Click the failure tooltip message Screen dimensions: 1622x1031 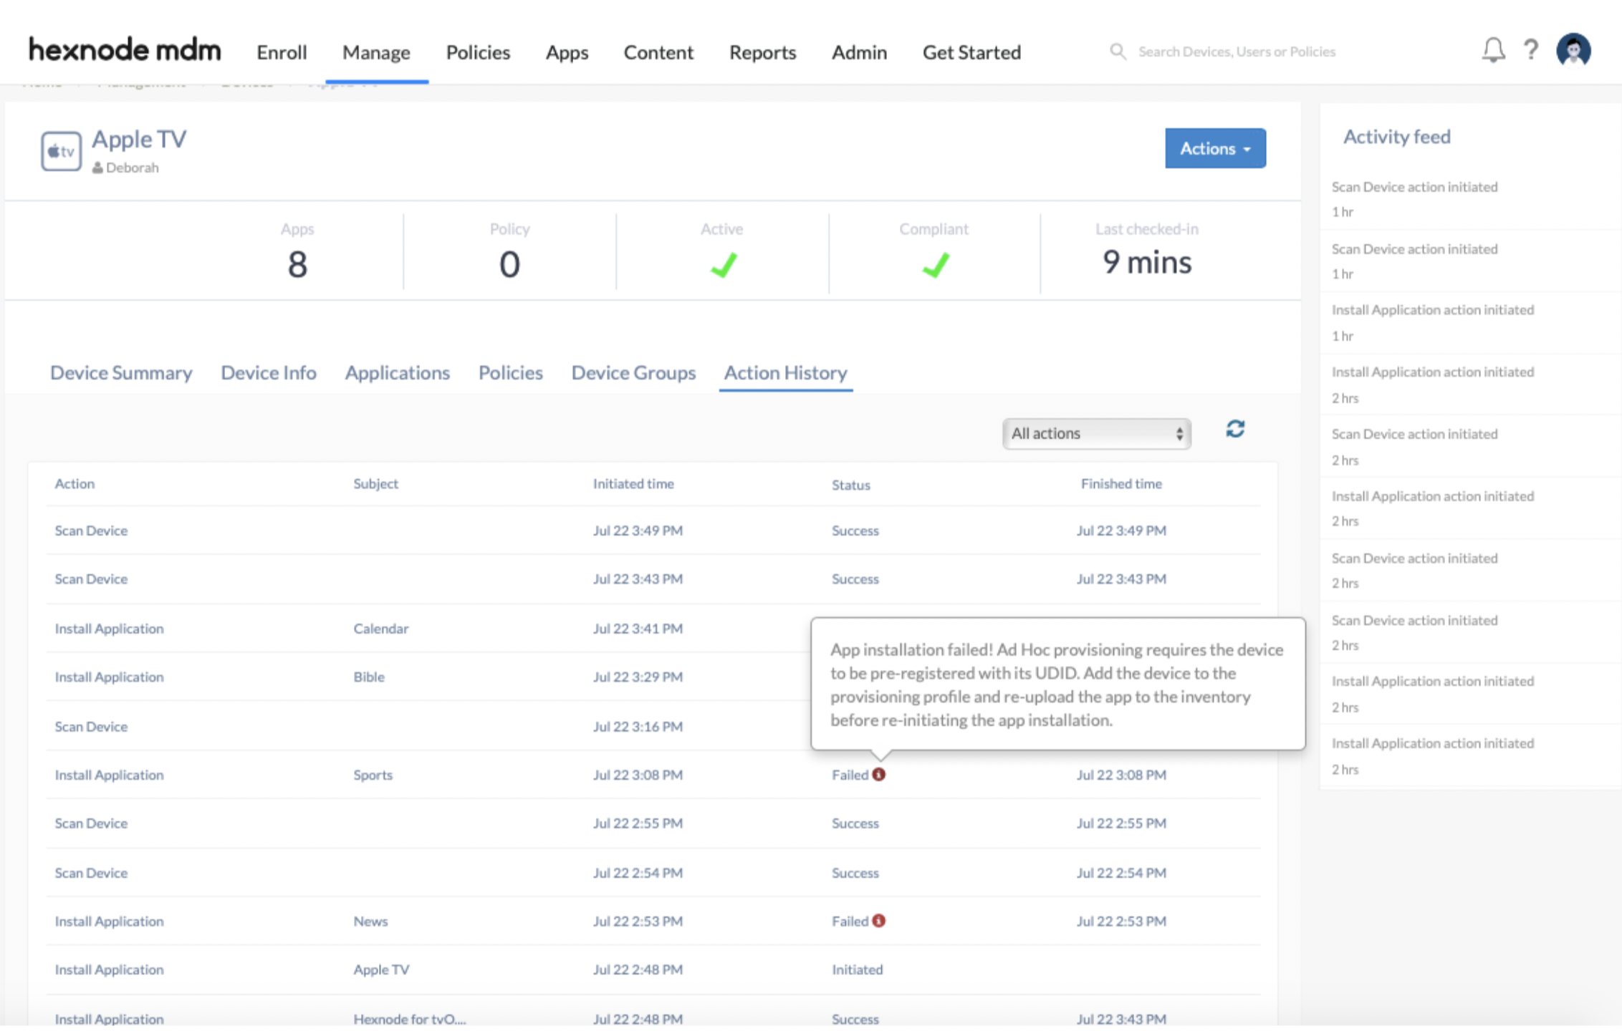1057,684
